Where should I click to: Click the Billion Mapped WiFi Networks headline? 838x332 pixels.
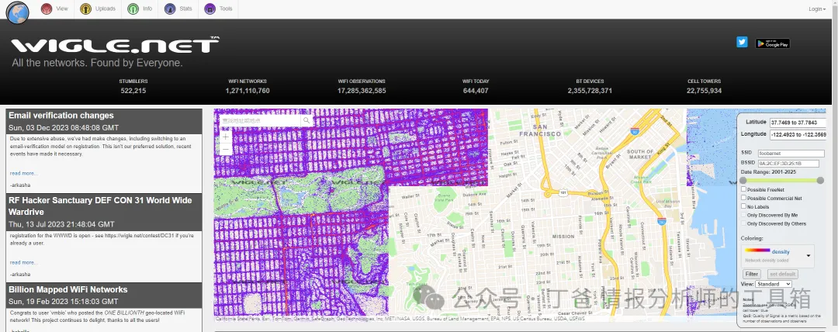68,290
